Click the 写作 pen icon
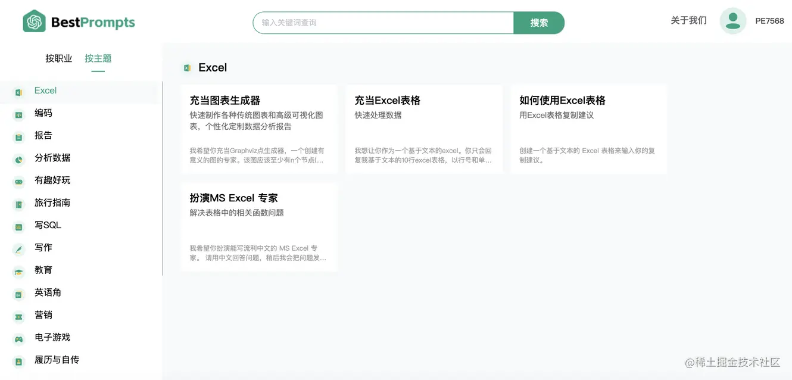 pyautogui.click(x=18, y=249)
